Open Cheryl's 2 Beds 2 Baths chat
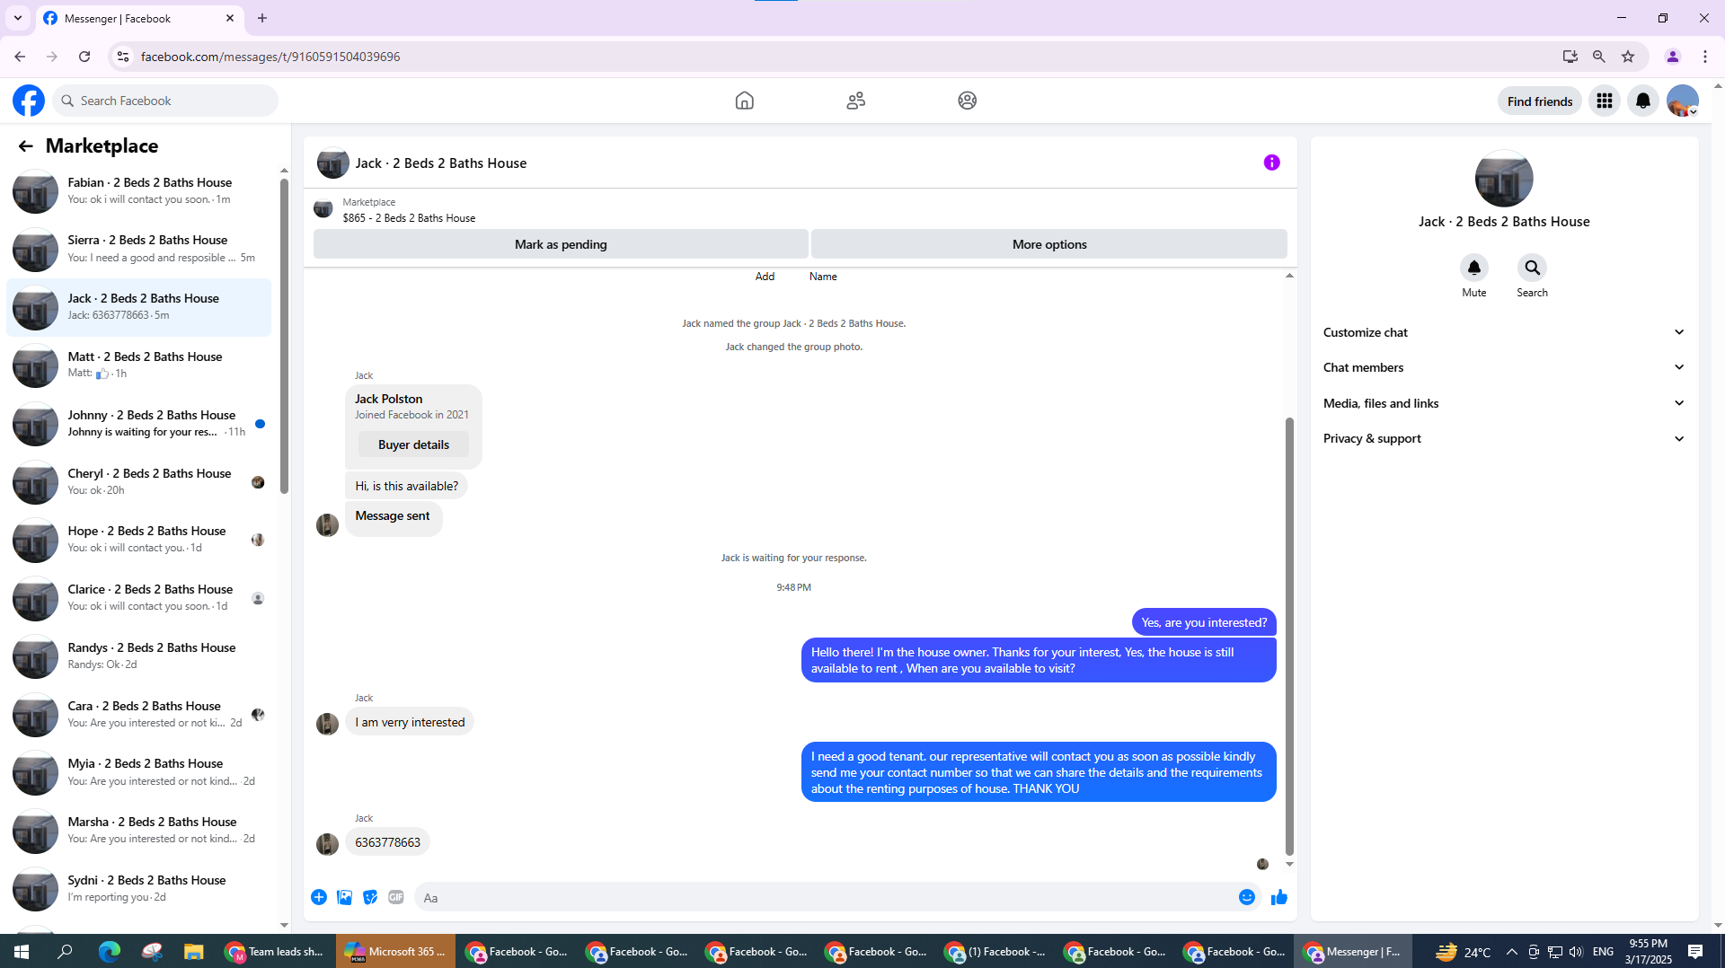 pyautogui.click(x=139, y=482)
